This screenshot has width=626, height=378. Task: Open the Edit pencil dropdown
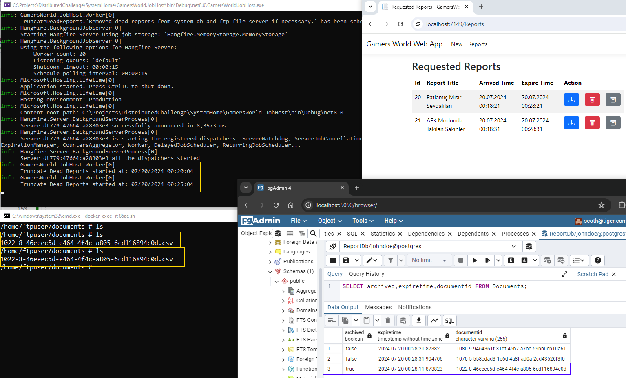372,260
